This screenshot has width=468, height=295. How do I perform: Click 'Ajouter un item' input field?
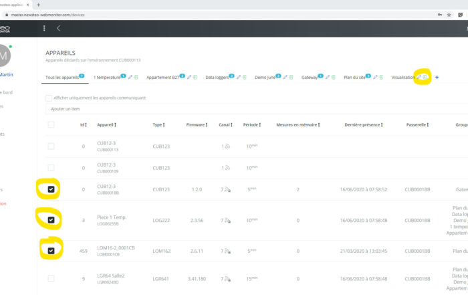pos(257,109)
